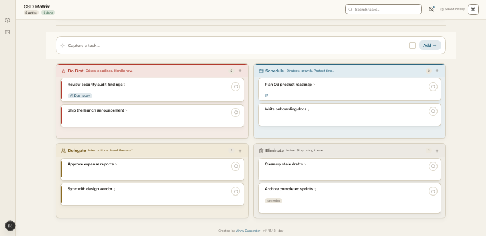The height and width of the screenshot is (236, 486).
Task: Click the Eliminate heading
Action: coord(274,151)
